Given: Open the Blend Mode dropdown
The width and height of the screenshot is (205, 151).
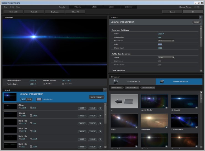Looking at the screenshot, I should (x=166, y=41).
